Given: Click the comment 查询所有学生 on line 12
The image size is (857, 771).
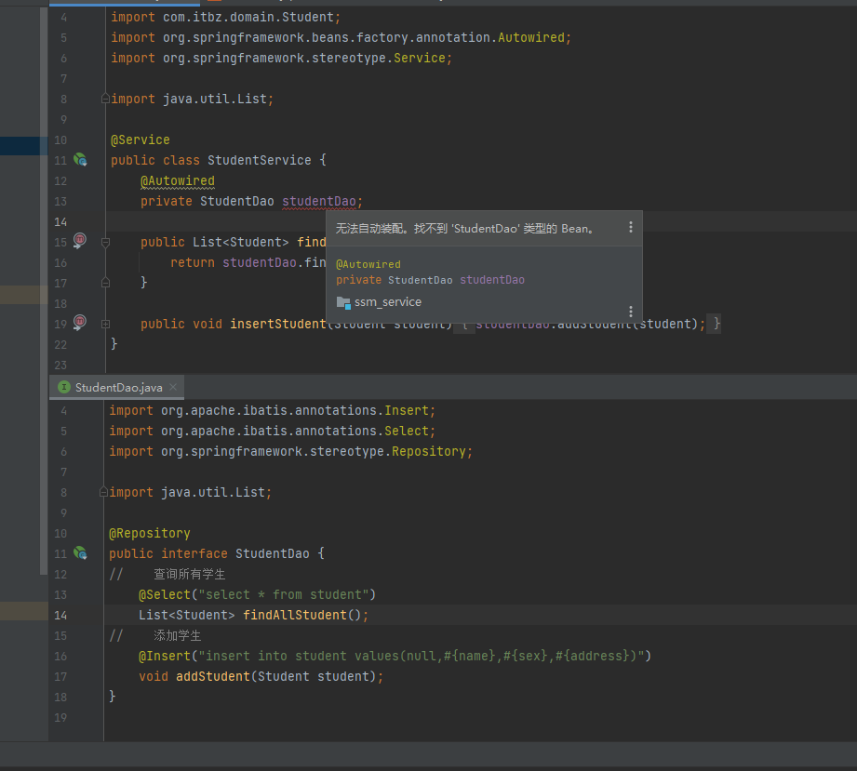Looking at the screenshot, I should [x=189, y=574].
